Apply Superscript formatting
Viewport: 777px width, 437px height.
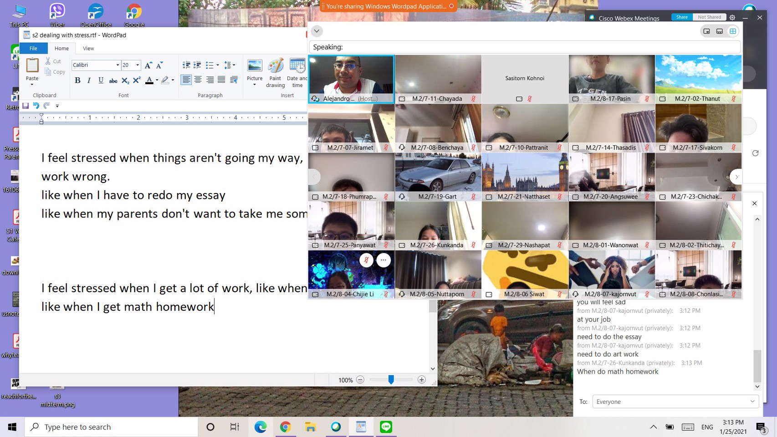pos(137,81)
